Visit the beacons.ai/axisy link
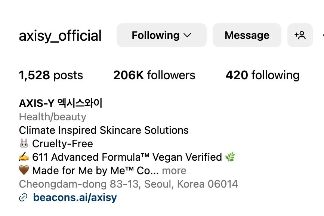The height and width of the screenshot is (216, 324). [x=75, y=197]
